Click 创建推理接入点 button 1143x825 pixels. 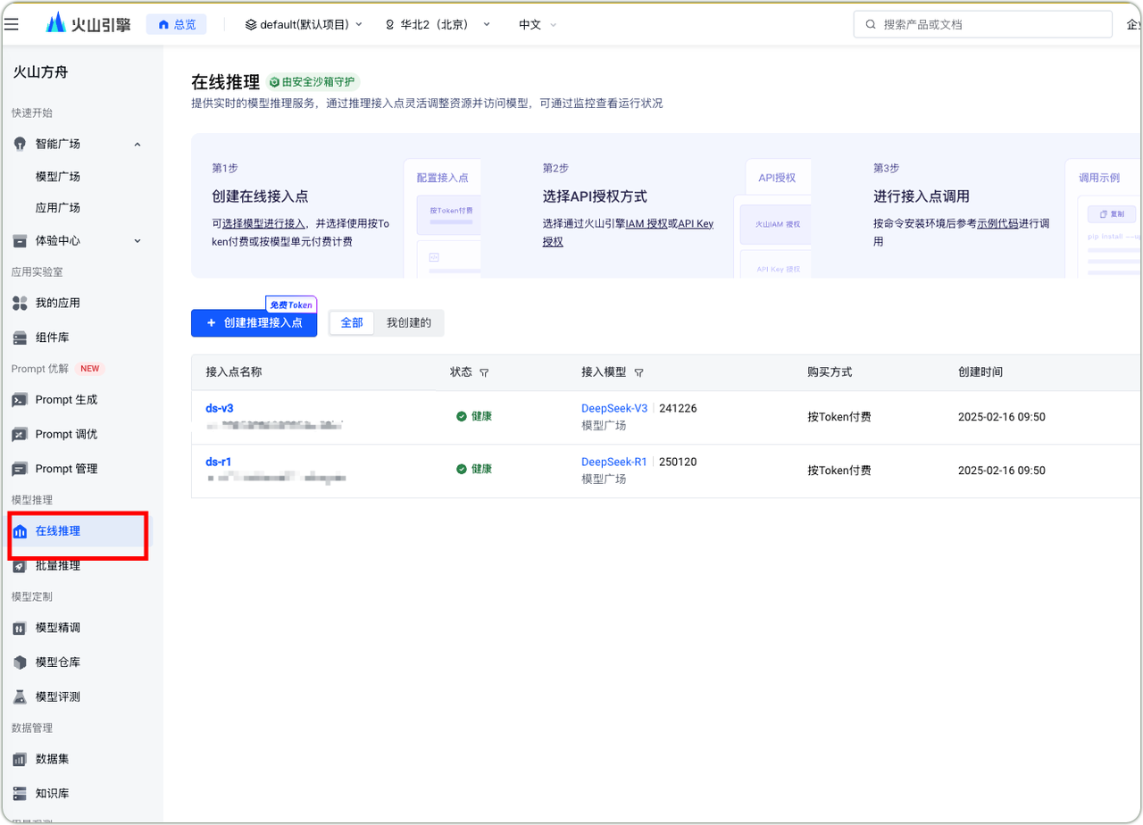254,322
